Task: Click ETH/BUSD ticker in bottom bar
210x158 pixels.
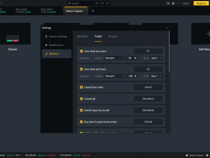Action: [x=75, y=155]
